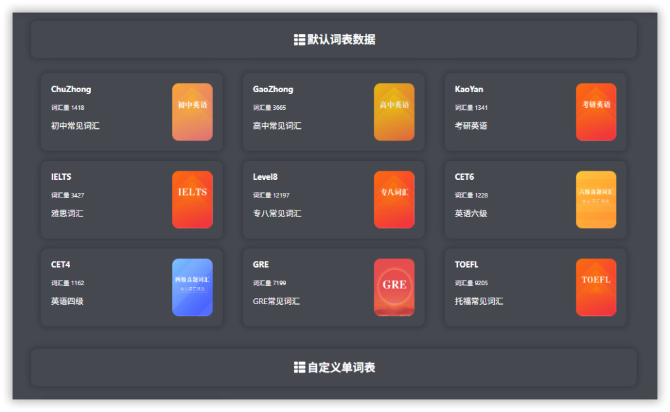
Task: Click the 考研英语 book cover image
Action: [x=596, y=112]
